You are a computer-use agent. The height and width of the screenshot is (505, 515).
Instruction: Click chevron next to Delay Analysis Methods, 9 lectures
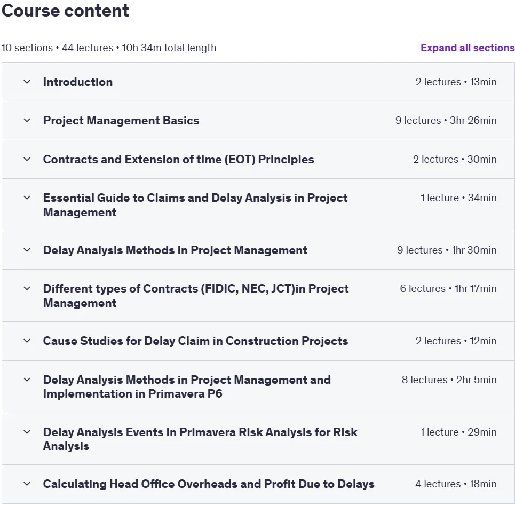tap(27, 250)
